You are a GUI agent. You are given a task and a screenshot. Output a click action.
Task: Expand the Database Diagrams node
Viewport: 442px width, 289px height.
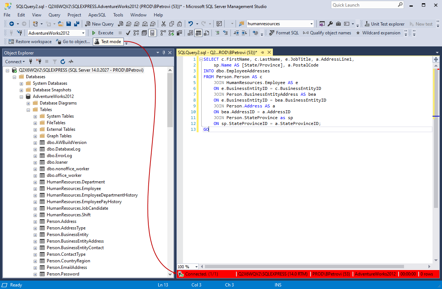click(28, 103)
